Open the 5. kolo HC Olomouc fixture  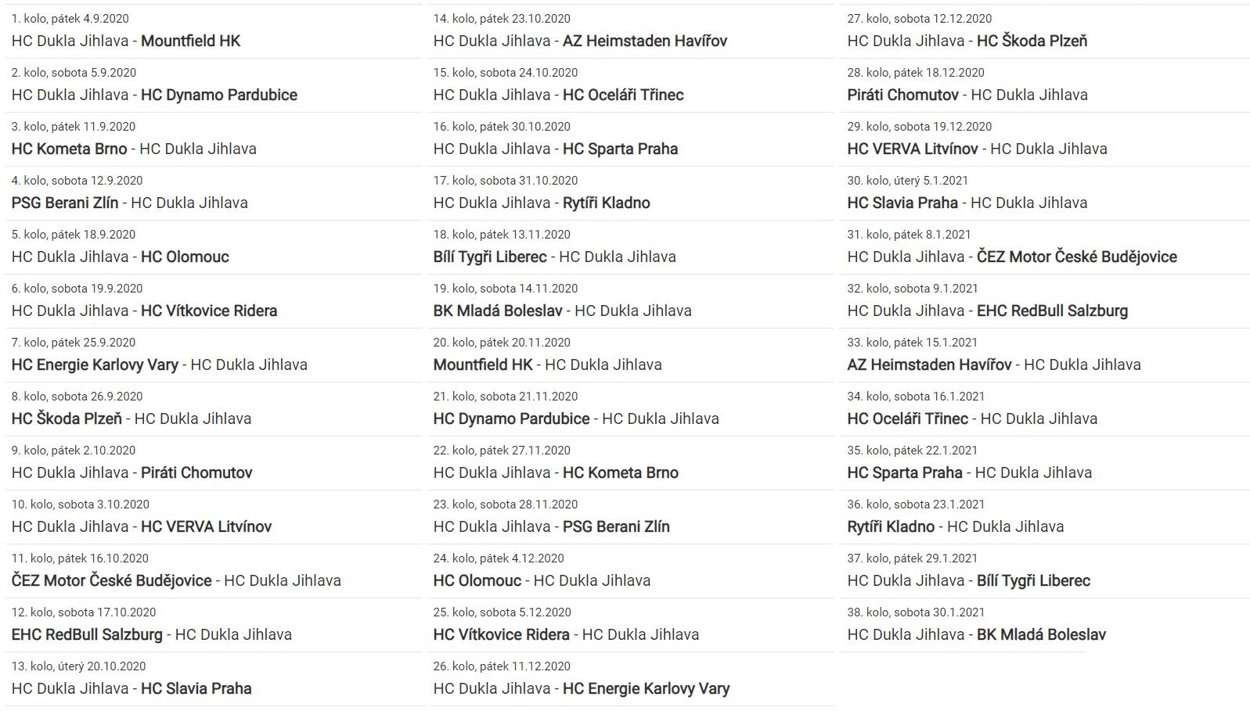pos(121,257)
